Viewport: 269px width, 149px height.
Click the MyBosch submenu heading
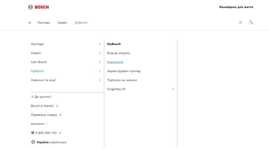click(114, 44)
